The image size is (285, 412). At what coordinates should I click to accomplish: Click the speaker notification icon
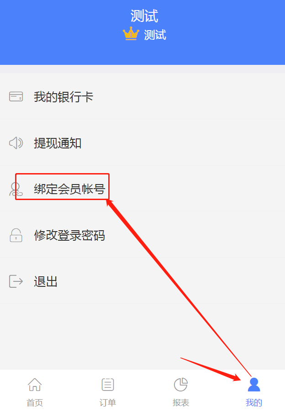point(16,143)
